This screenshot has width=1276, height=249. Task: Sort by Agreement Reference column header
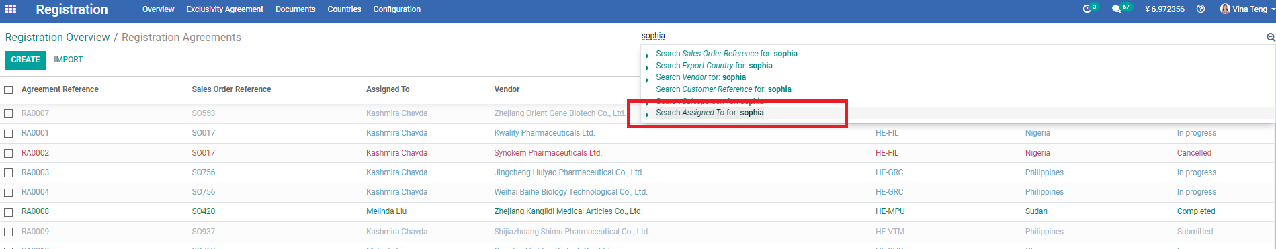(x=60, y=89)
